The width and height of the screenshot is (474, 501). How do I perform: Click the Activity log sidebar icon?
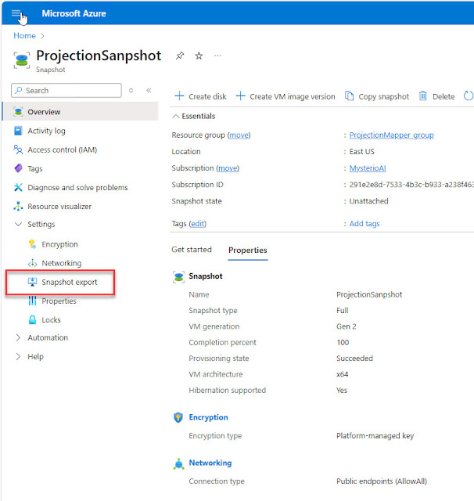[x=18, y=131]
